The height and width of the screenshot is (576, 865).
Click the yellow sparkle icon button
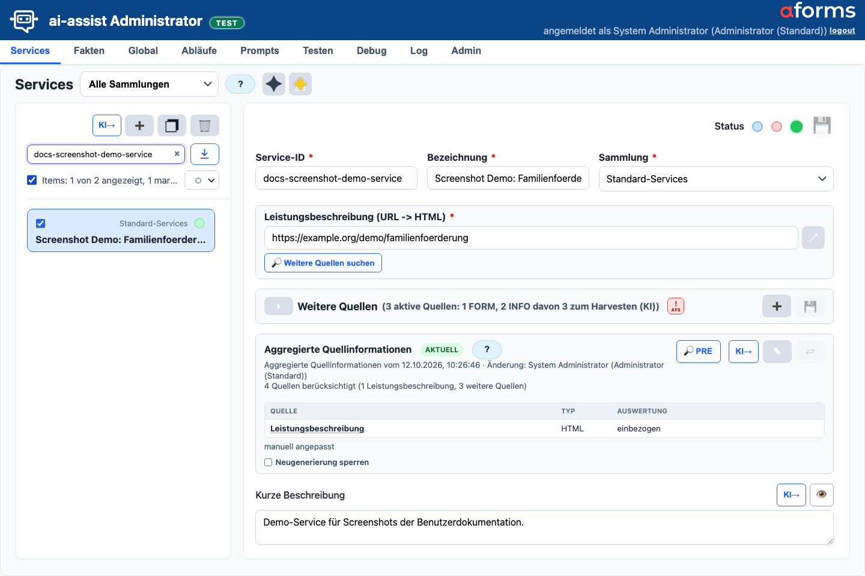pos(300,84)
